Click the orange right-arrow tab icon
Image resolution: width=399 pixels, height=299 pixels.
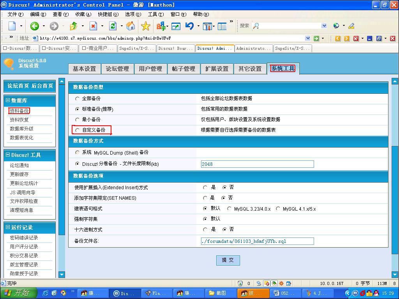point(346,39)
